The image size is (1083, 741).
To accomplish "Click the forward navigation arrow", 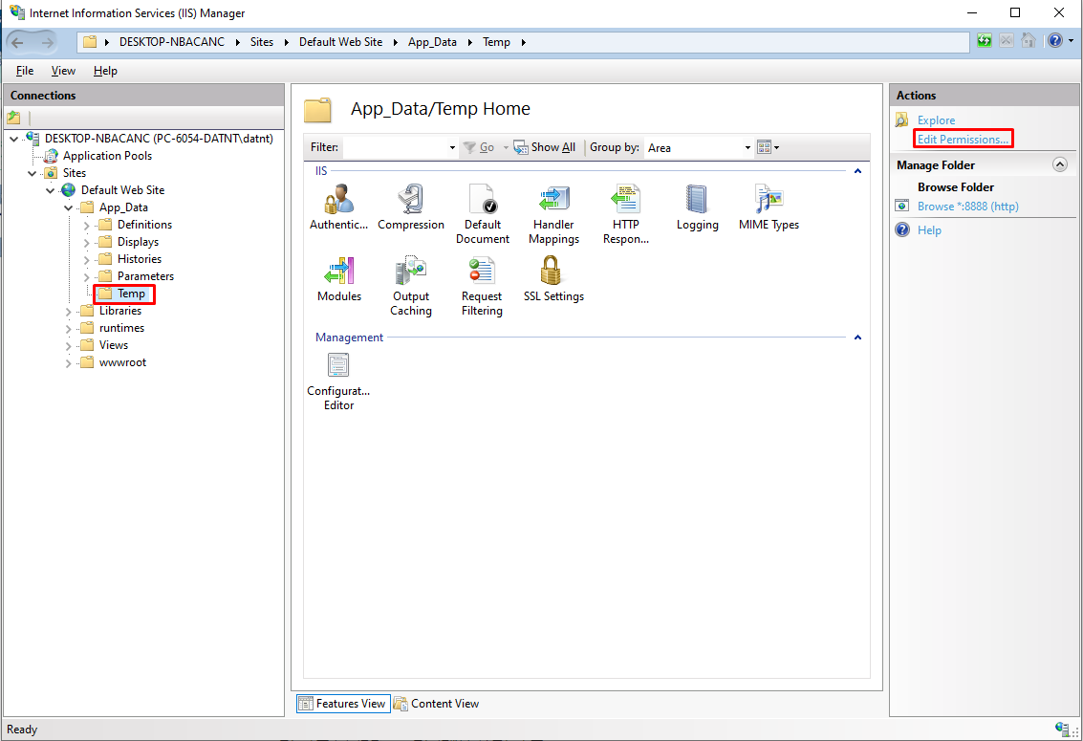I will (46, 42).
